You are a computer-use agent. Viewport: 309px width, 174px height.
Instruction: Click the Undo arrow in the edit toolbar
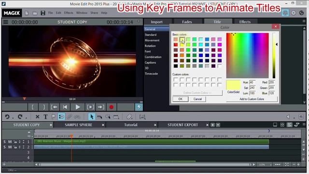tap(7, 117)
